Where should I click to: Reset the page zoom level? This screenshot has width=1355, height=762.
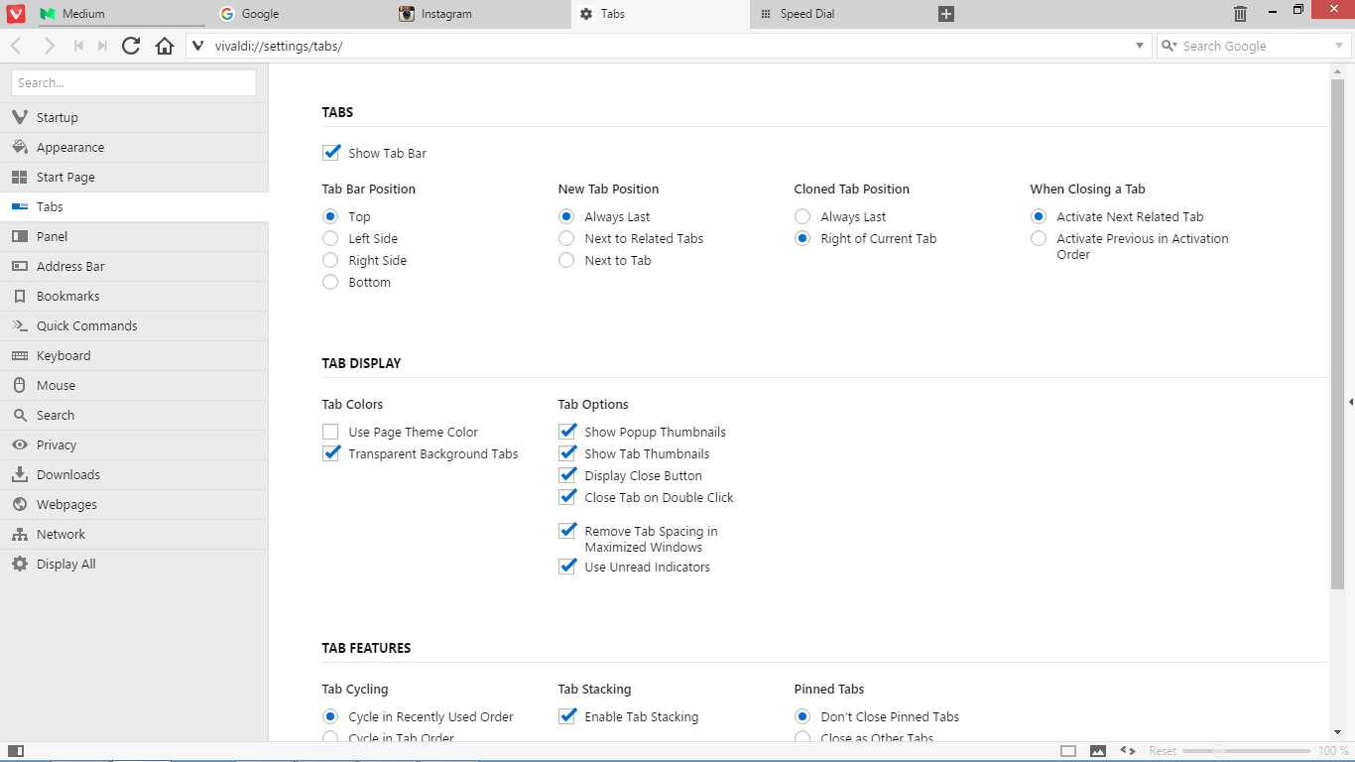click(1163, 751)
